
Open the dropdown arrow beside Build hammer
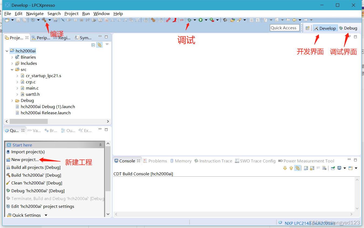coord(50,20)
